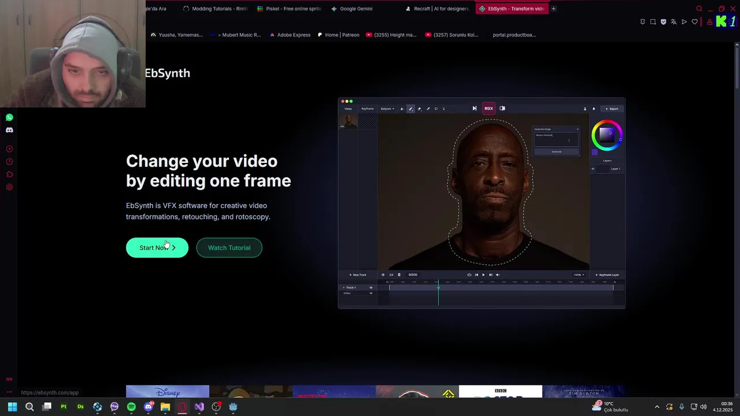Select the brush tool in preview toolbar
The height and width of the screenshot is (416, 740).
(x=410, y=109)
